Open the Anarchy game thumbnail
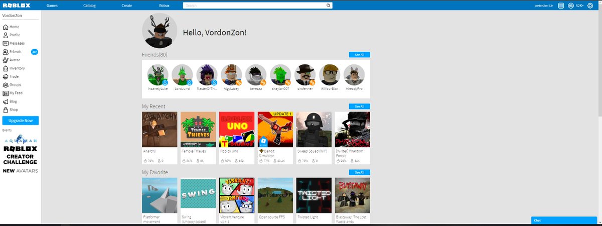The width and height of the screenshot is (602, 226). (160, 129)
